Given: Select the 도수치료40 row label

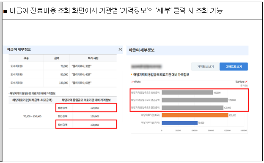Looking at the screenshot, I should [x=16, y=74].
